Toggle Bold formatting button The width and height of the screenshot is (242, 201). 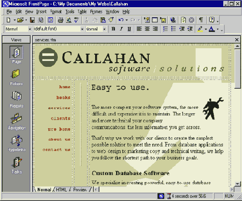click(x=113, y=29)
